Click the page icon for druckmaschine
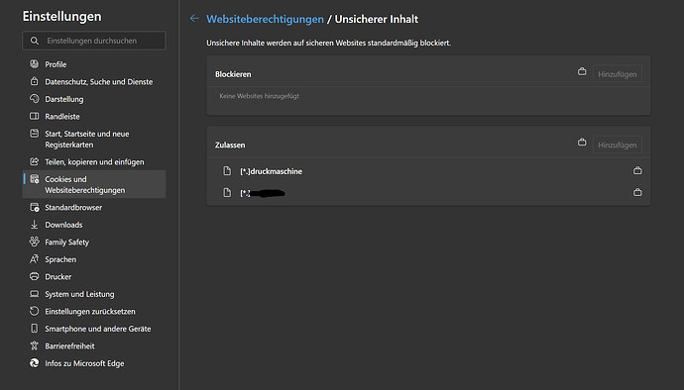Viewport: 684px width, 390px height. click(x=227, y=171)
